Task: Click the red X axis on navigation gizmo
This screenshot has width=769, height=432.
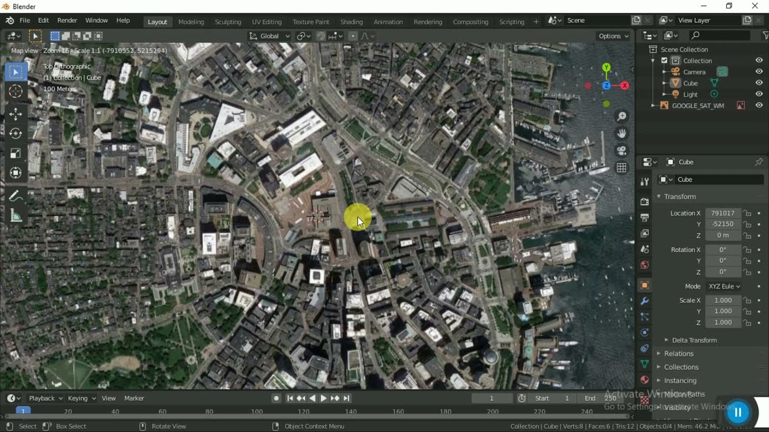Action: 625,86
